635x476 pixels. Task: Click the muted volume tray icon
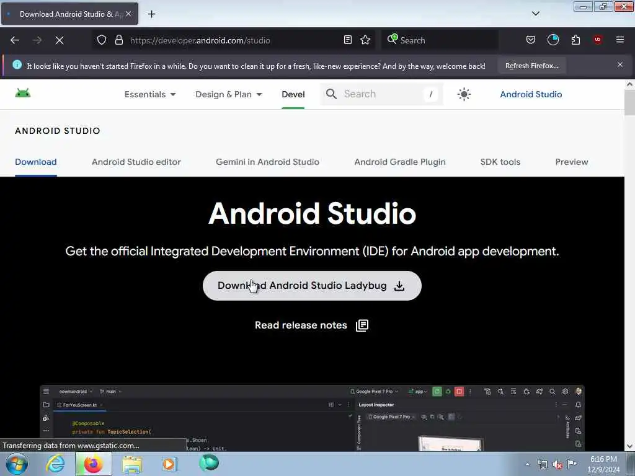[557, 465]
